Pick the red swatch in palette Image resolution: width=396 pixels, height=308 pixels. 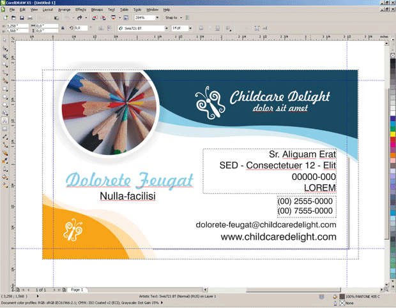pyautogui.click(x=393, y=140)
